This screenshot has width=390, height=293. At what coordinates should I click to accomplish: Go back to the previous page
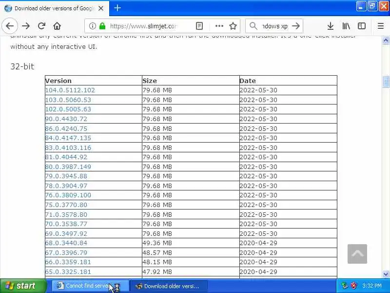click(x=10, y=26)
